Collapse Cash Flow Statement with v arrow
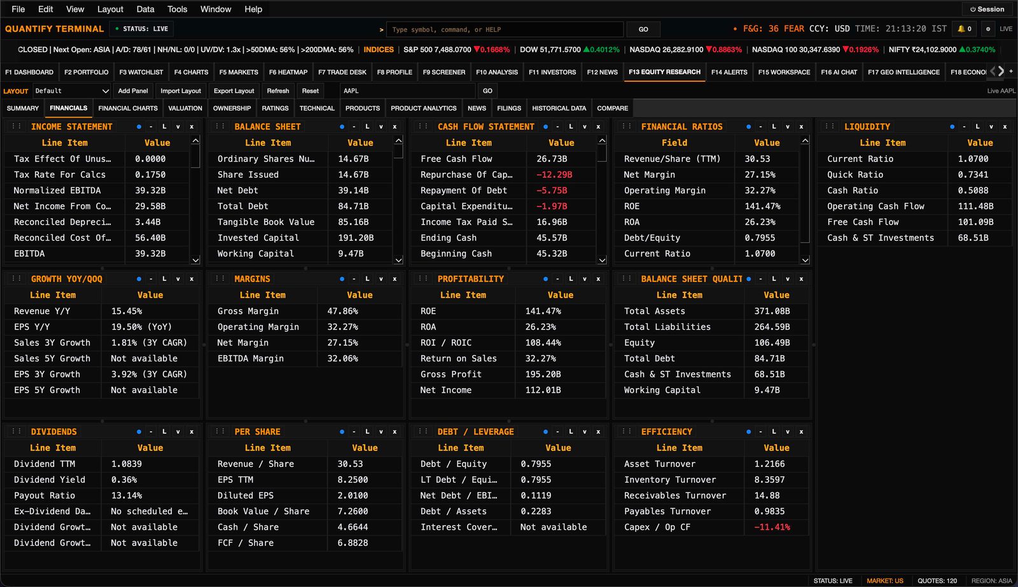The image size is (1018, 587). point(585,126)
